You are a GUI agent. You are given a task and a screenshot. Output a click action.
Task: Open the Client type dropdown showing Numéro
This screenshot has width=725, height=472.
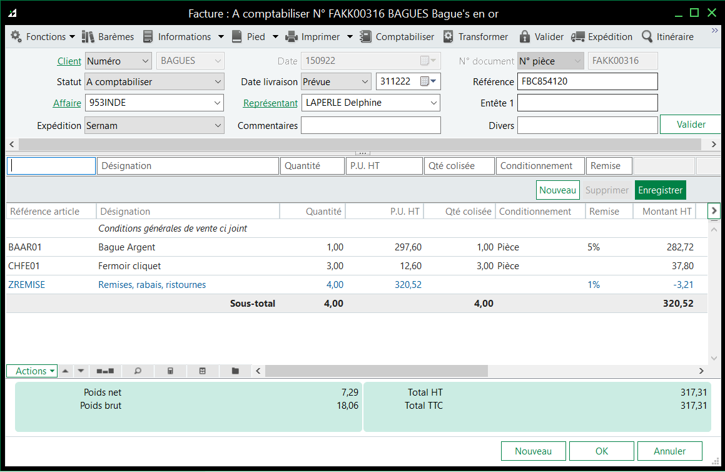[118, 61]
